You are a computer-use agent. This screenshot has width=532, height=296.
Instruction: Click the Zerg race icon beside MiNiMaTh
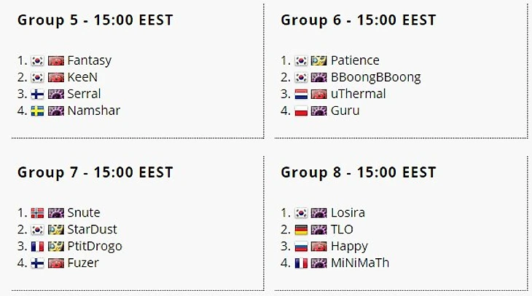click(x=319, y=263)
